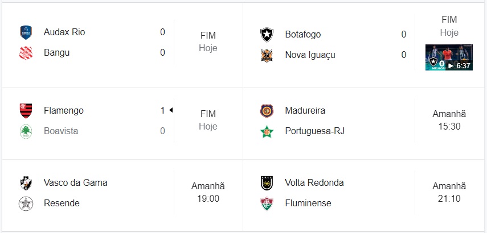Play the Botafogo match highlights video

click(449, 57)
